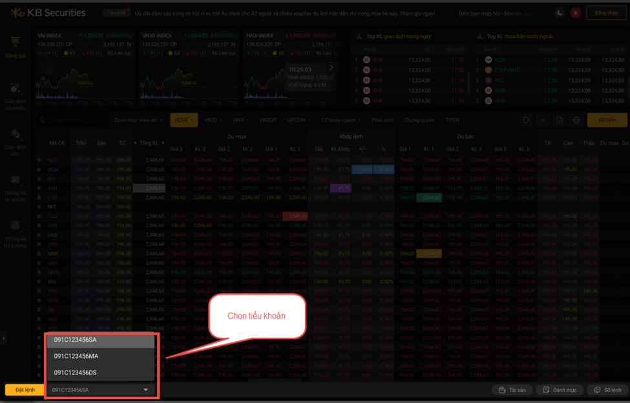Click the sub-account combo box arrow

click(x=145, y=389)
